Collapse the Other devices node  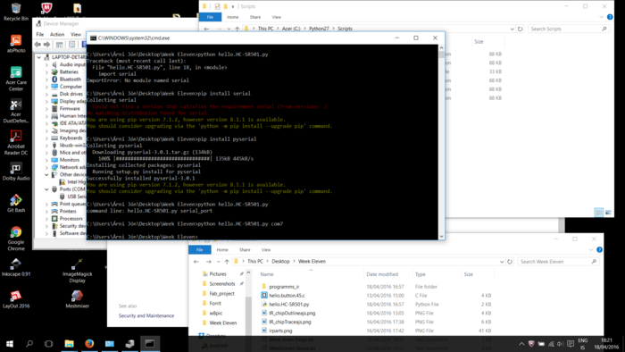pyautogui.click(x=46, y=174)
